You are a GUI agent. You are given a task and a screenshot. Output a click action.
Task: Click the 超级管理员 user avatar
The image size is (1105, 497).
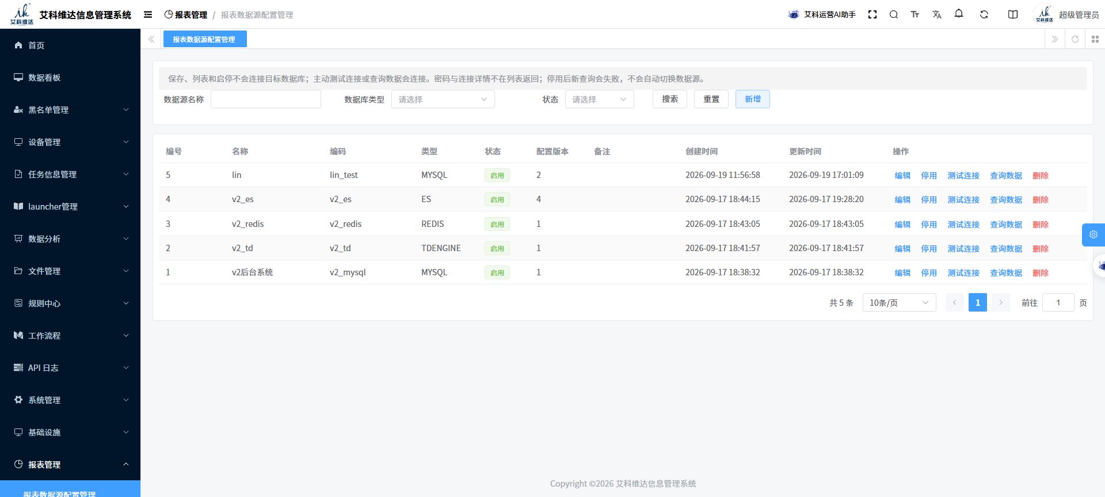click(x=1045, y=14)
